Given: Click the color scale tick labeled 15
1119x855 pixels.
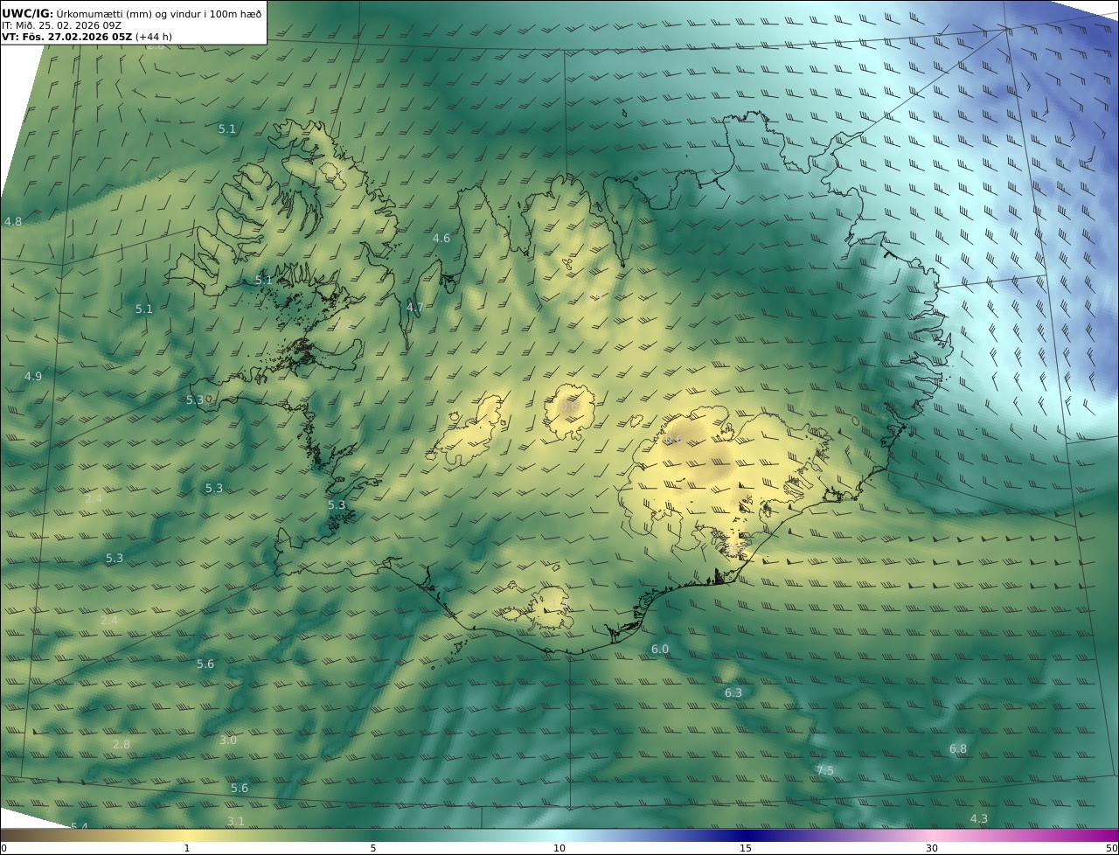Looking at the screenshot, I should coord(746,848).
